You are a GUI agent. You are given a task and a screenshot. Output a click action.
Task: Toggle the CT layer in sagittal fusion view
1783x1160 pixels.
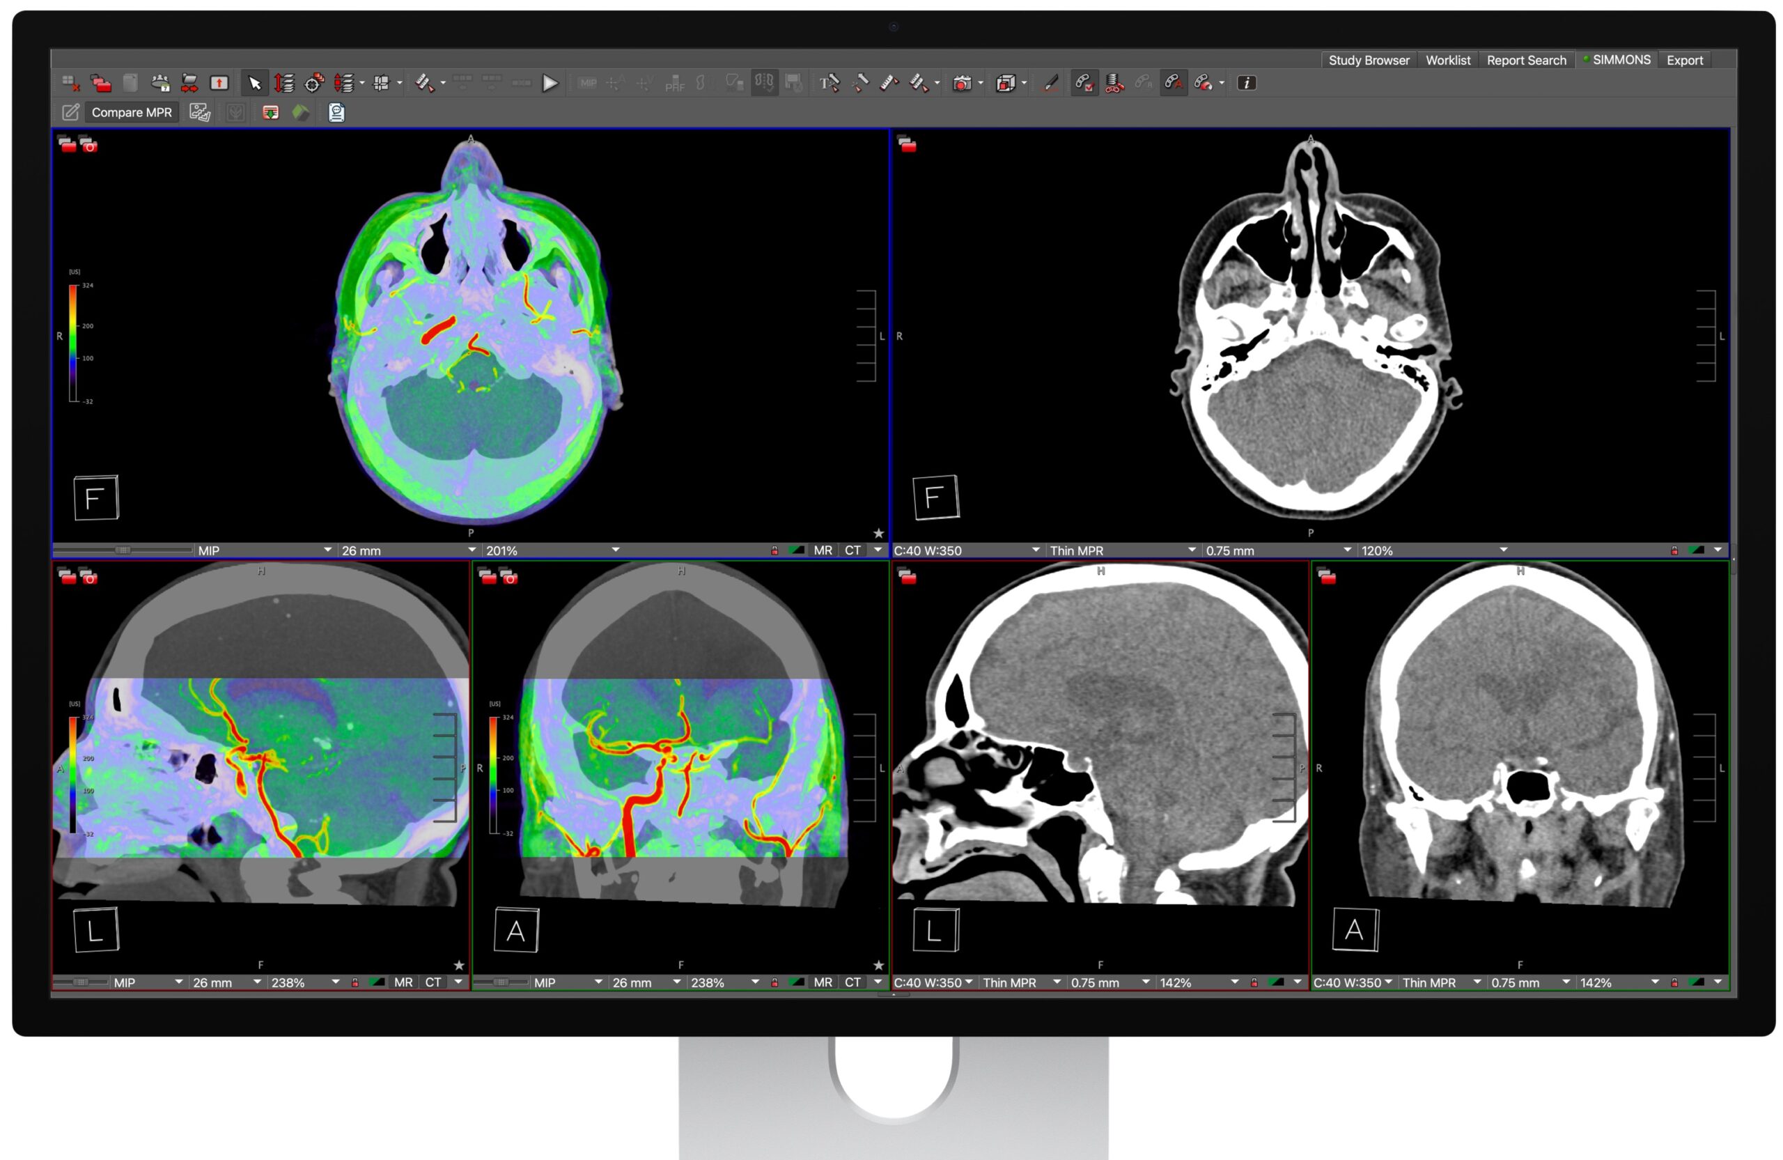pyautogui.click(x=433, y=982)
